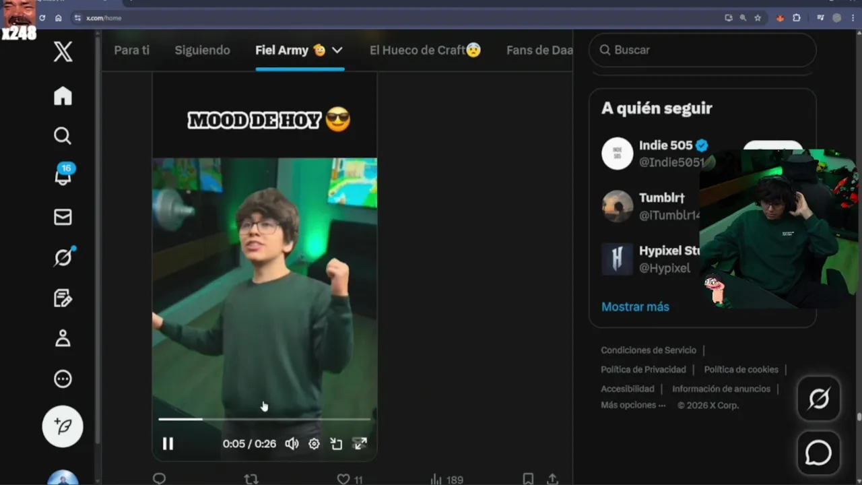Open Política de cookies link

741,369
